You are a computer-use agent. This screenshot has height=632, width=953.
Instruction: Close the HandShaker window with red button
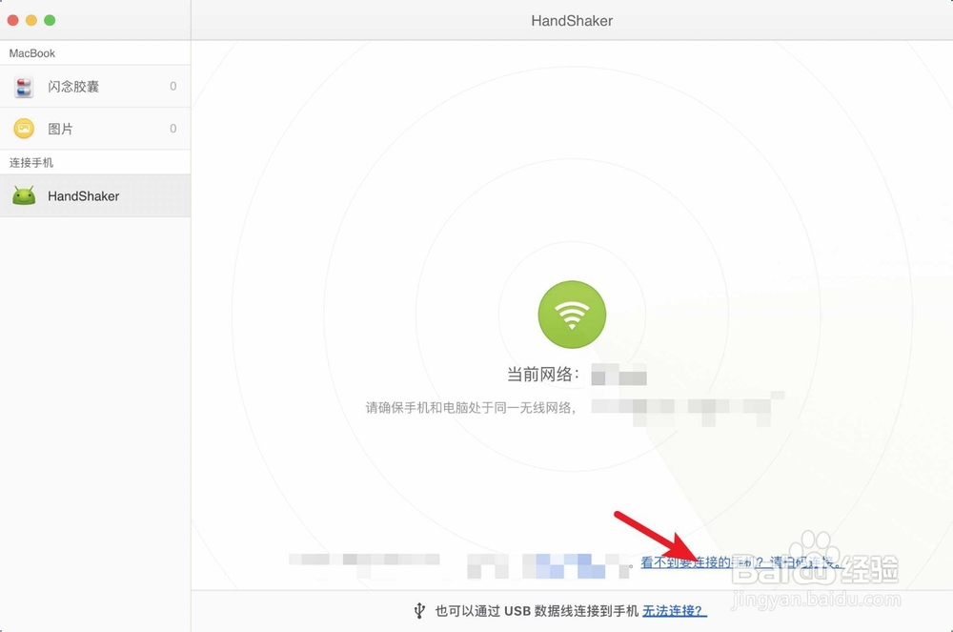pos(12,20)
